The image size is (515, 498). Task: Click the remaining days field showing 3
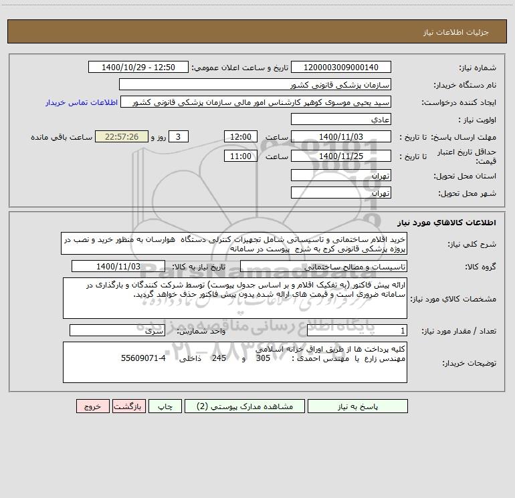179,136
